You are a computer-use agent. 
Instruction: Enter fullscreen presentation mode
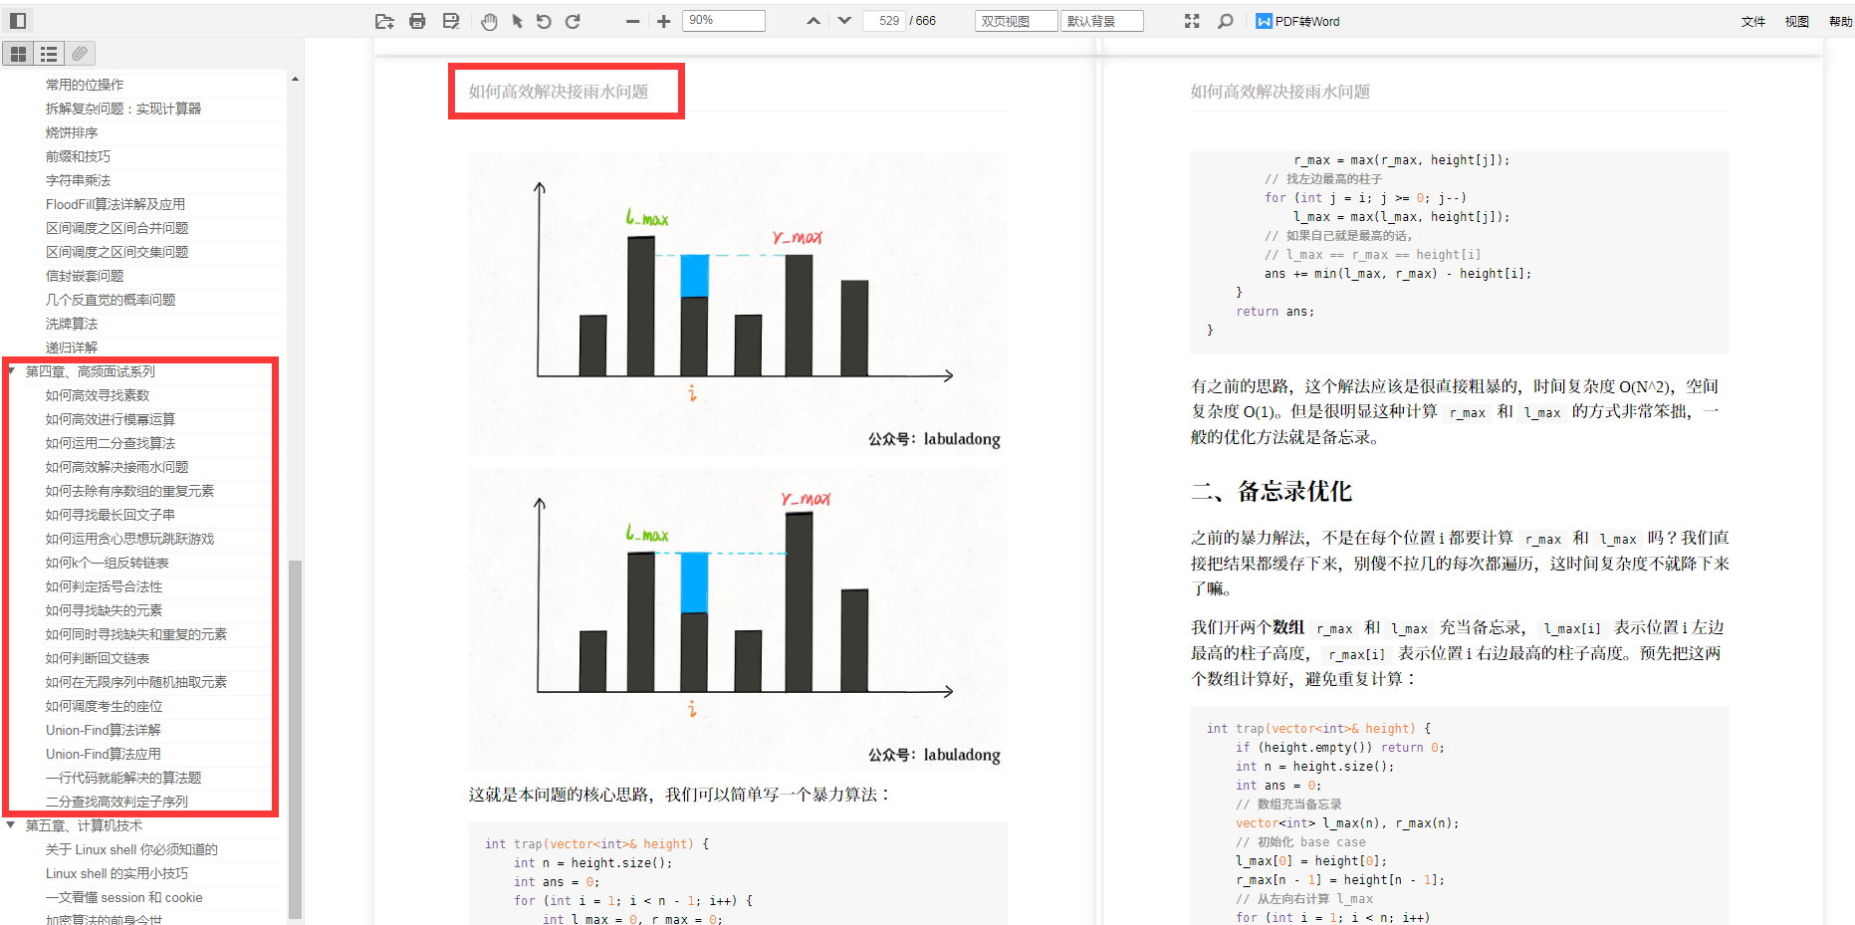point(1192,20)
